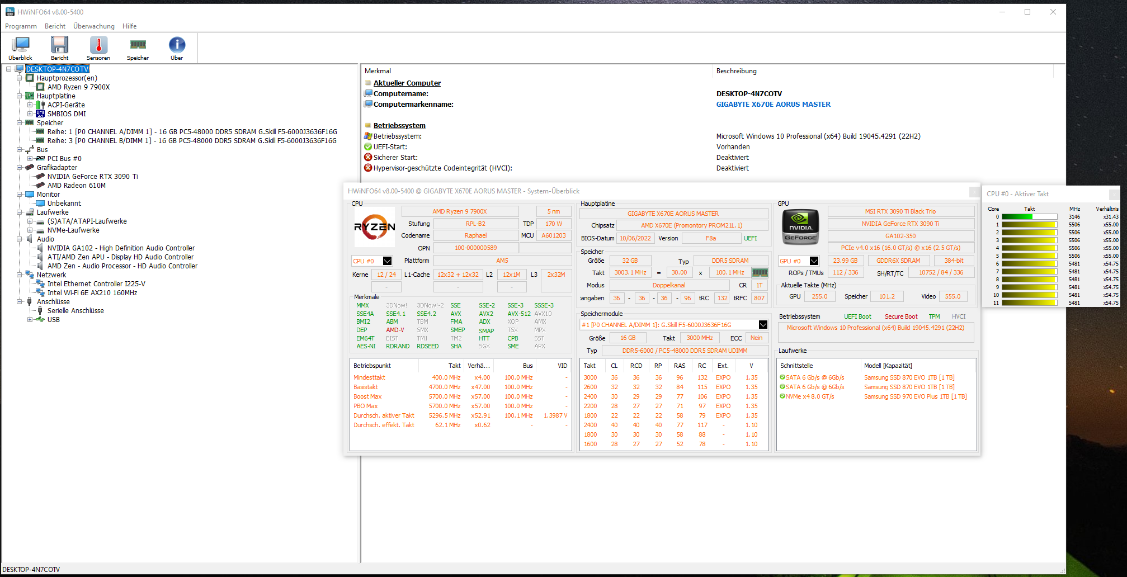The height and width of the screenshot is (577, 1127).
Task: Open the Hilfe menu
Action: point(129,26)
